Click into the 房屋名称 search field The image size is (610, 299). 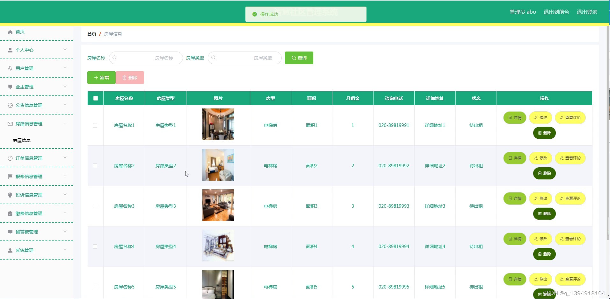(146, 58)
